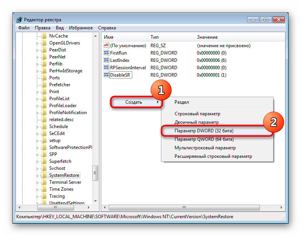Select the SoftwareProtectionPl tree item
Viewport: 301px width, 236px height.
pos(71,147)
